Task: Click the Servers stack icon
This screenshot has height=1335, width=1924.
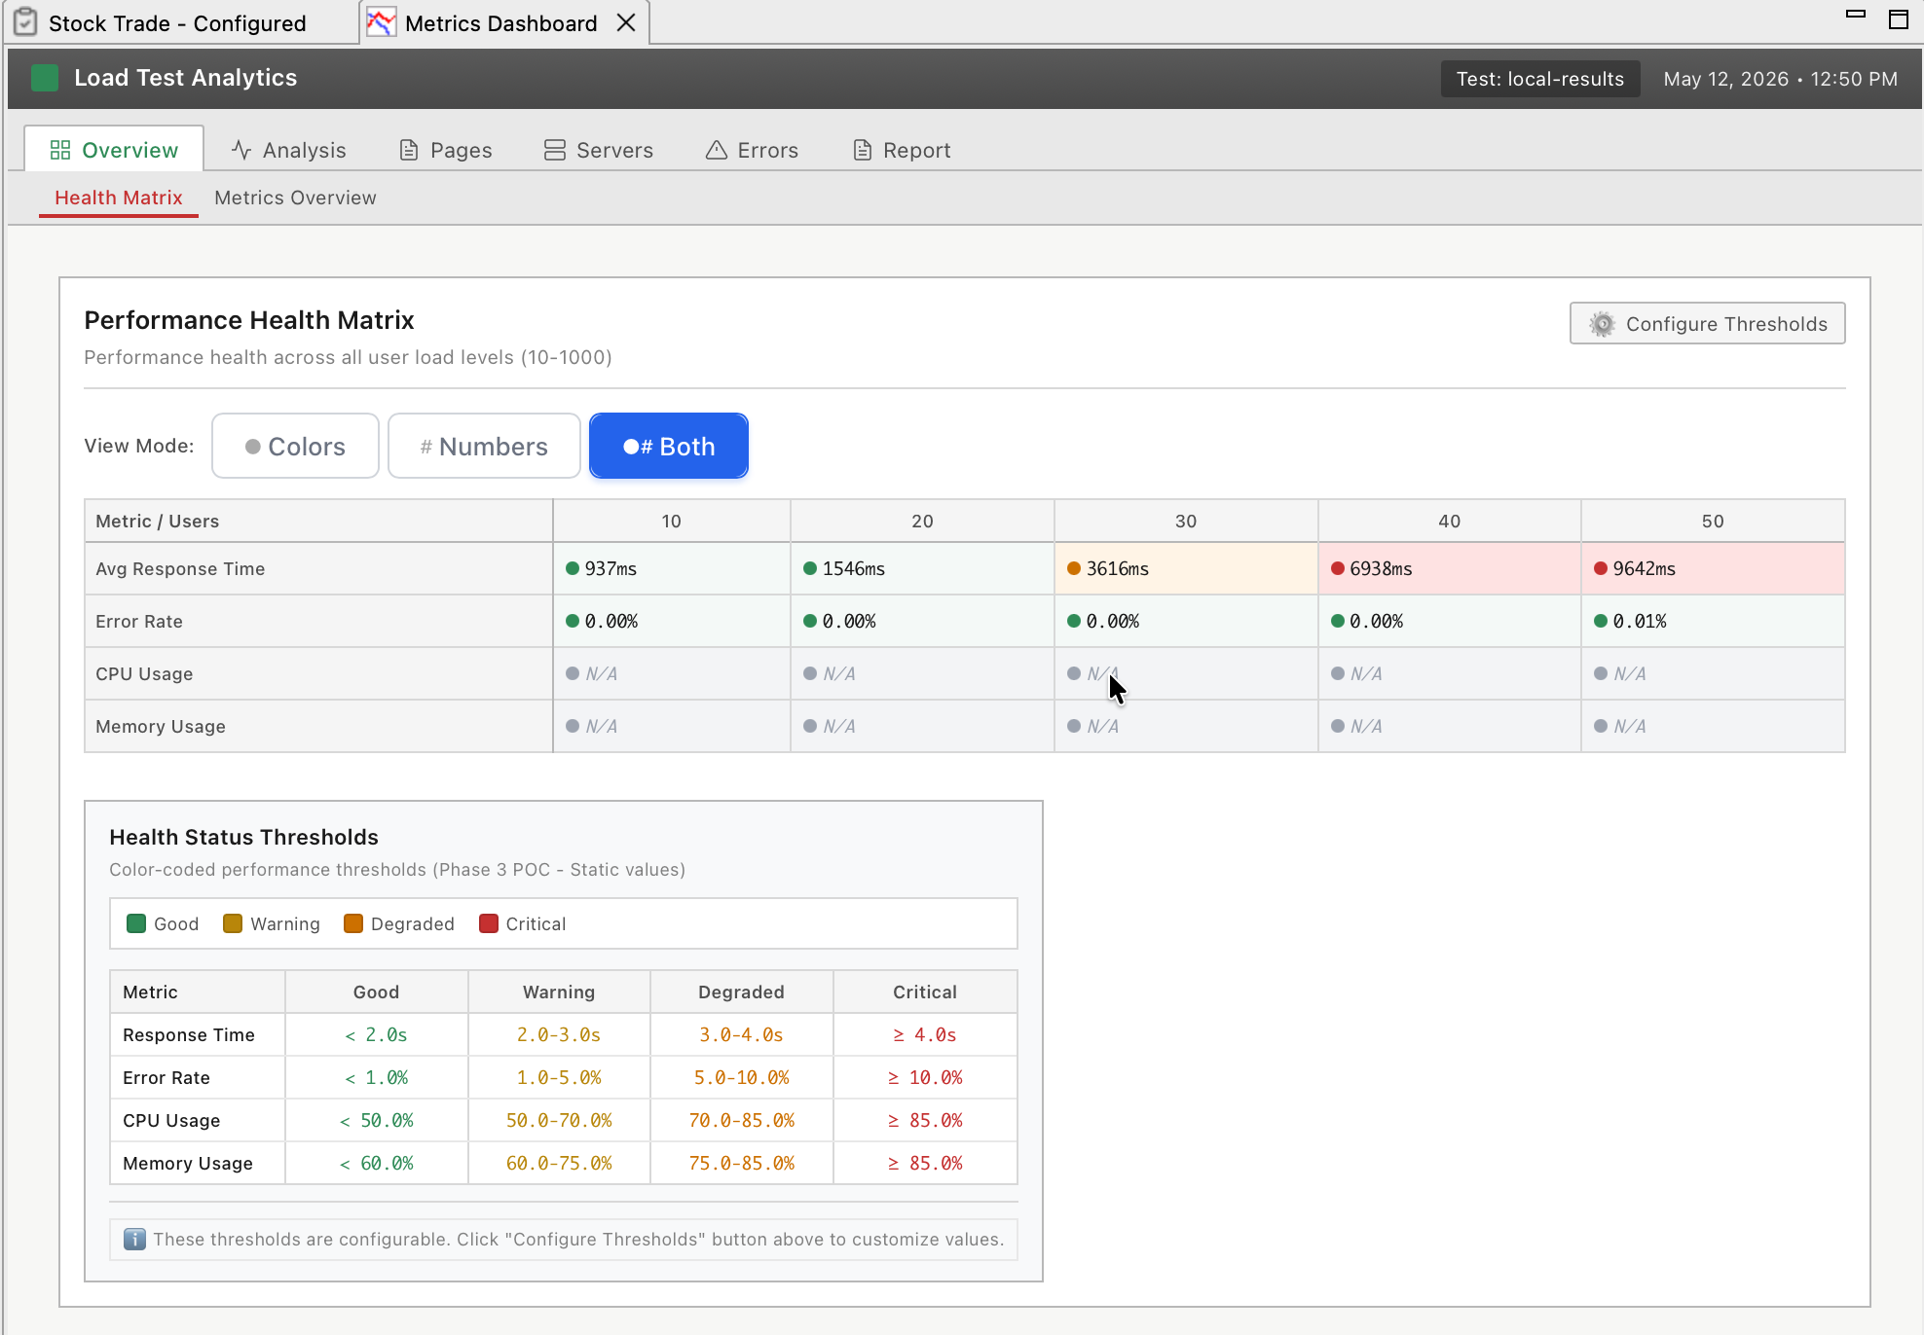Action: tap(555, 150)
